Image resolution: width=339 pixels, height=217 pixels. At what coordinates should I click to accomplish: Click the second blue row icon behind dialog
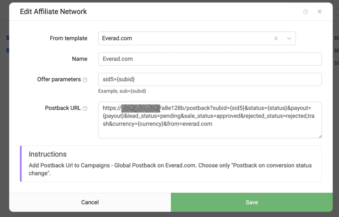(x=8, y=50)
